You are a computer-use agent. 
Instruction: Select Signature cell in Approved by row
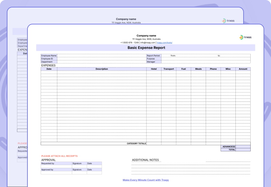point(79,170)
